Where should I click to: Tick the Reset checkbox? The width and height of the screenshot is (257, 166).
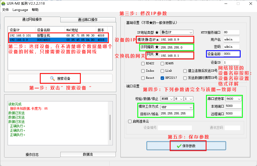(143, 78)
